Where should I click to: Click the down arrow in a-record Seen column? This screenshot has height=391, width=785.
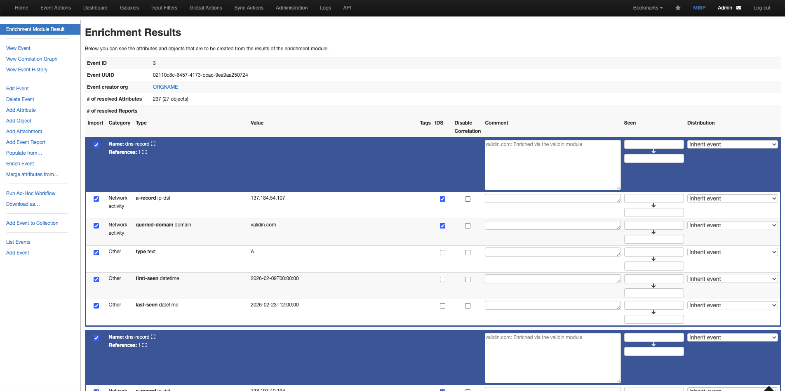coord(653,205)
